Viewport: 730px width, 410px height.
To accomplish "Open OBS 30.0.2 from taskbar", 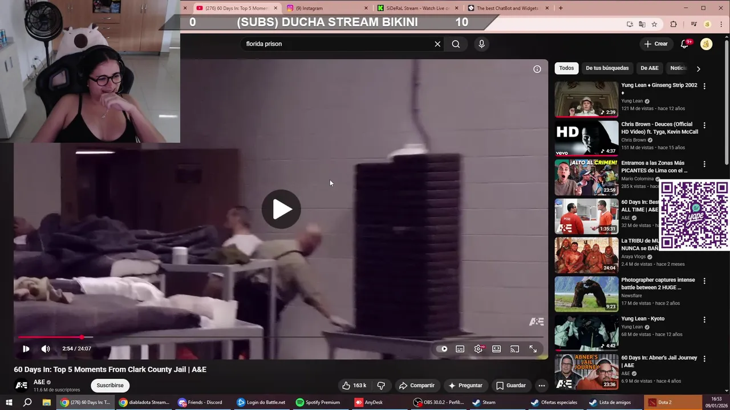I will click(x=439, y=402).
